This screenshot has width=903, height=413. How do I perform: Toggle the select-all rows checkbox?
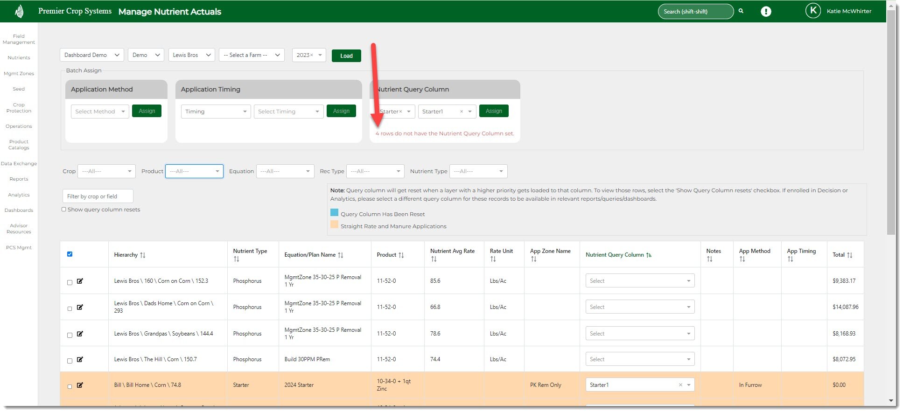[70, 254]
